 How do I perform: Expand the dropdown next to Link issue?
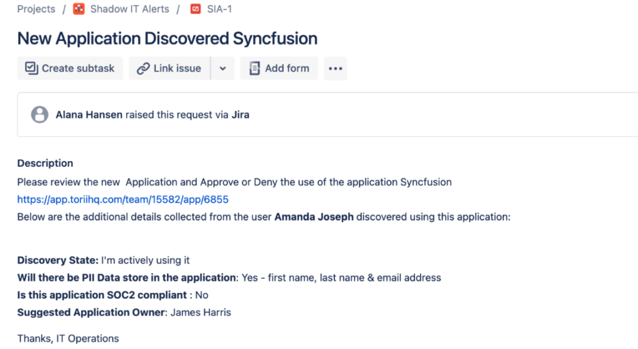point(222,68)
